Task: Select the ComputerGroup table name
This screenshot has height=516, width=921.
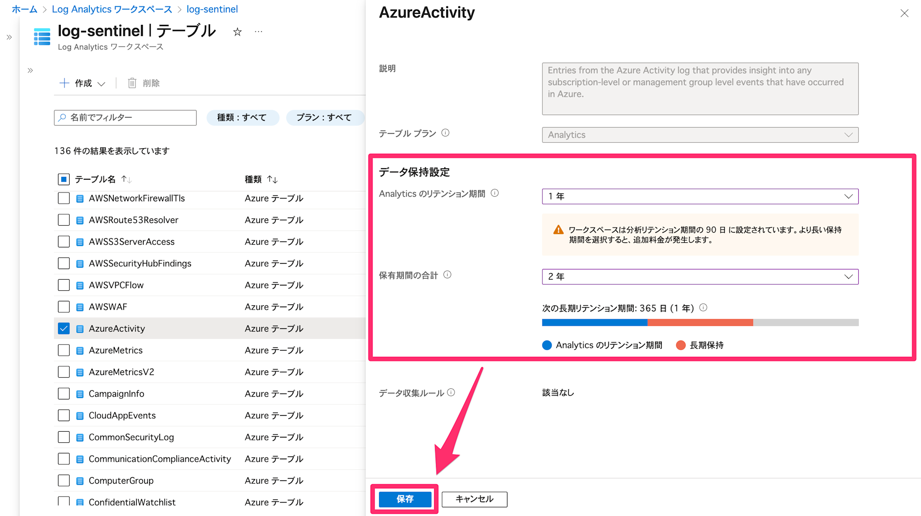Action: [x=121, y=481]
